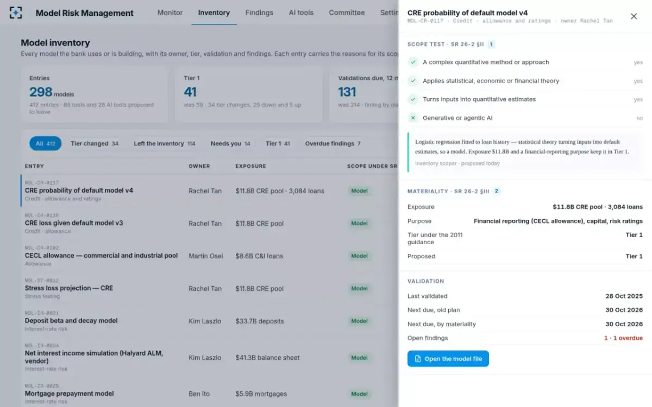Sort by the ENTRY column header
Viewport: 652px width, 407px height.
coord(34,166)
